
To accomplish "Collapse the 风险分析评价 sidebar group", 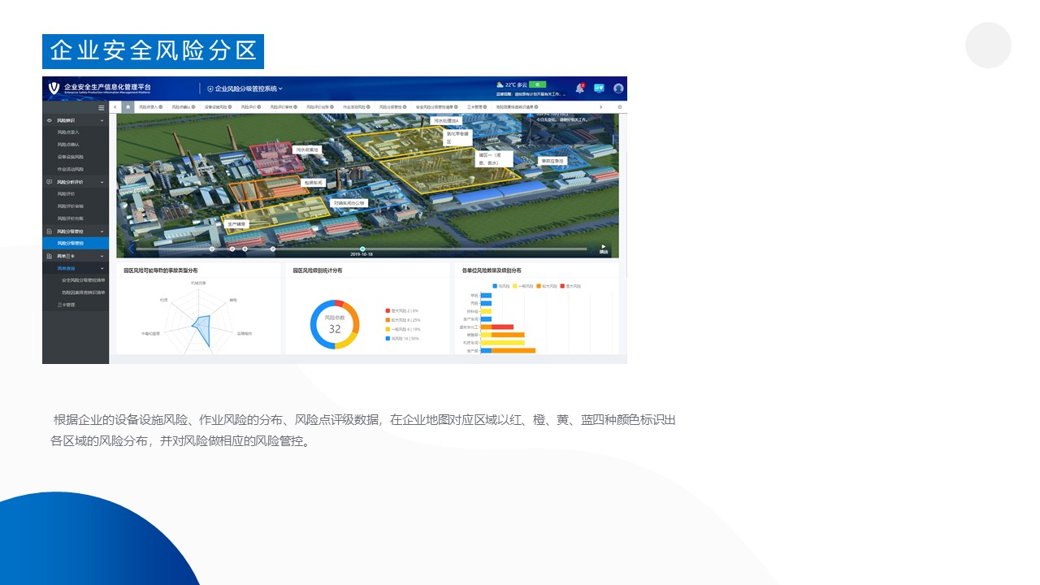I will pos(102,182).
